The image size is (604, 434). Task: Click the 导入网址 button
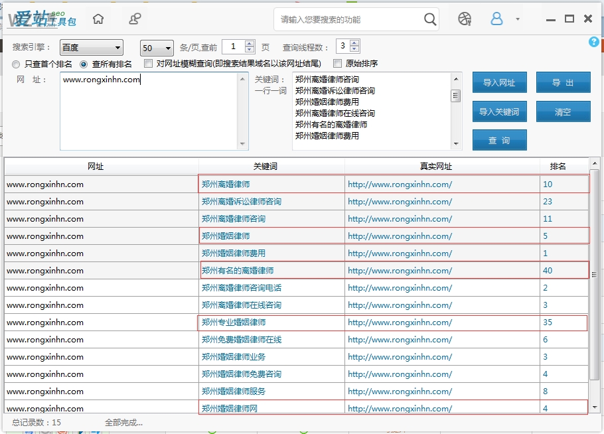point(499,82)
